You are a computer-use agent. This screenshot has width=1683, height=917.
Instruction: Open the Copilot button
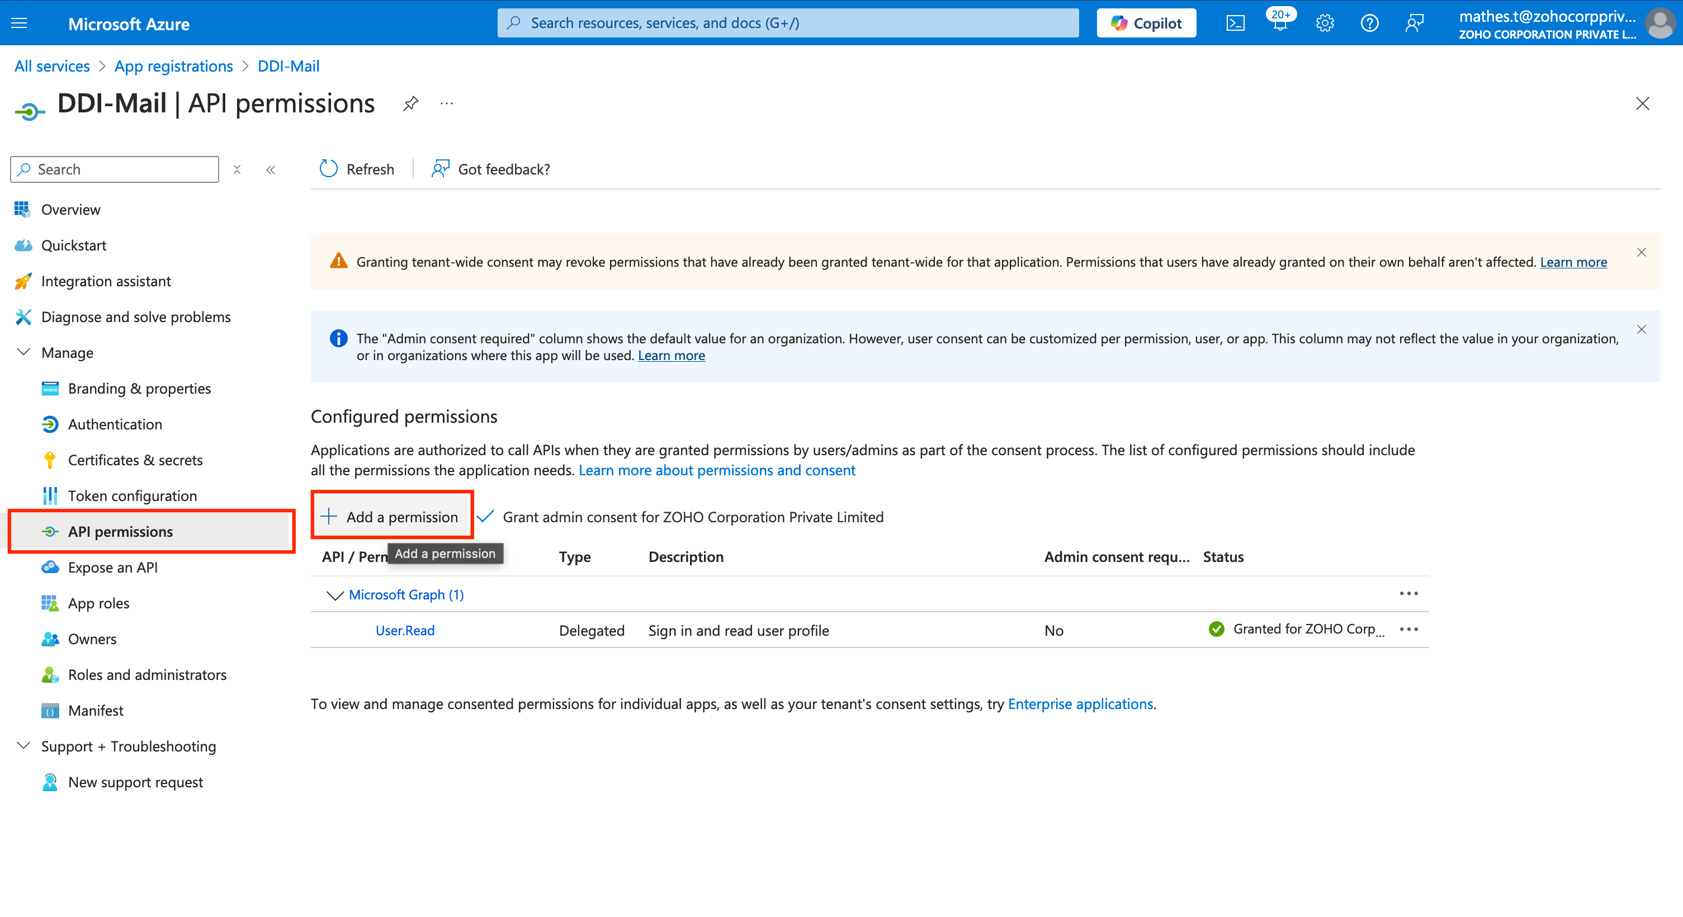[1146, 23]
